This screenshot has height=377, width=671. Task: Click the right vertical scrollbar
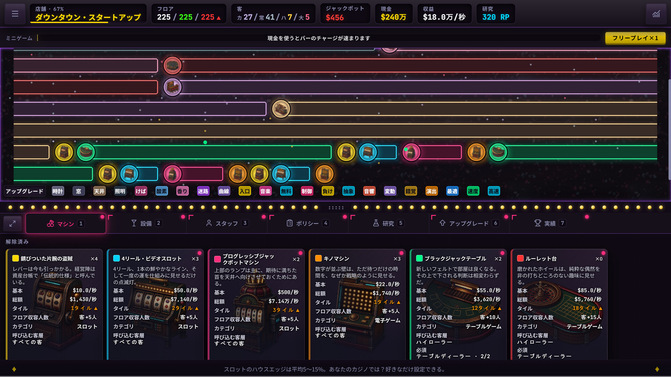click(x=669, y=129)
